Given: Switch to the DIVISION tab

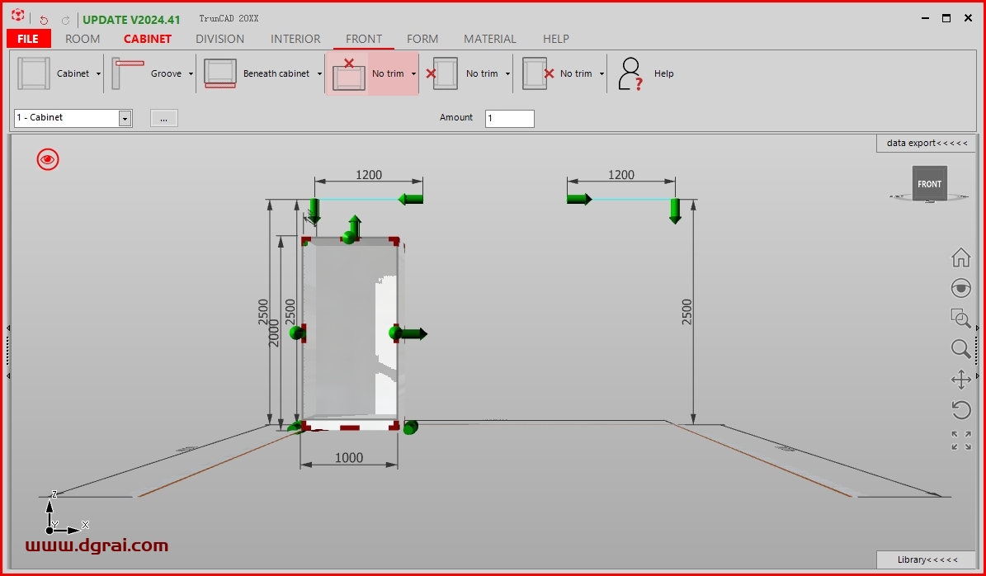Looking at the screenshot, I should coord(220,39).
